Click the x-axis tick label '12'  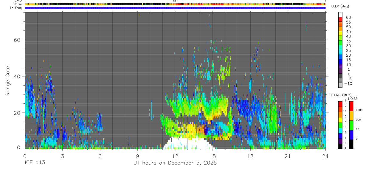click(x=175, y=156)
